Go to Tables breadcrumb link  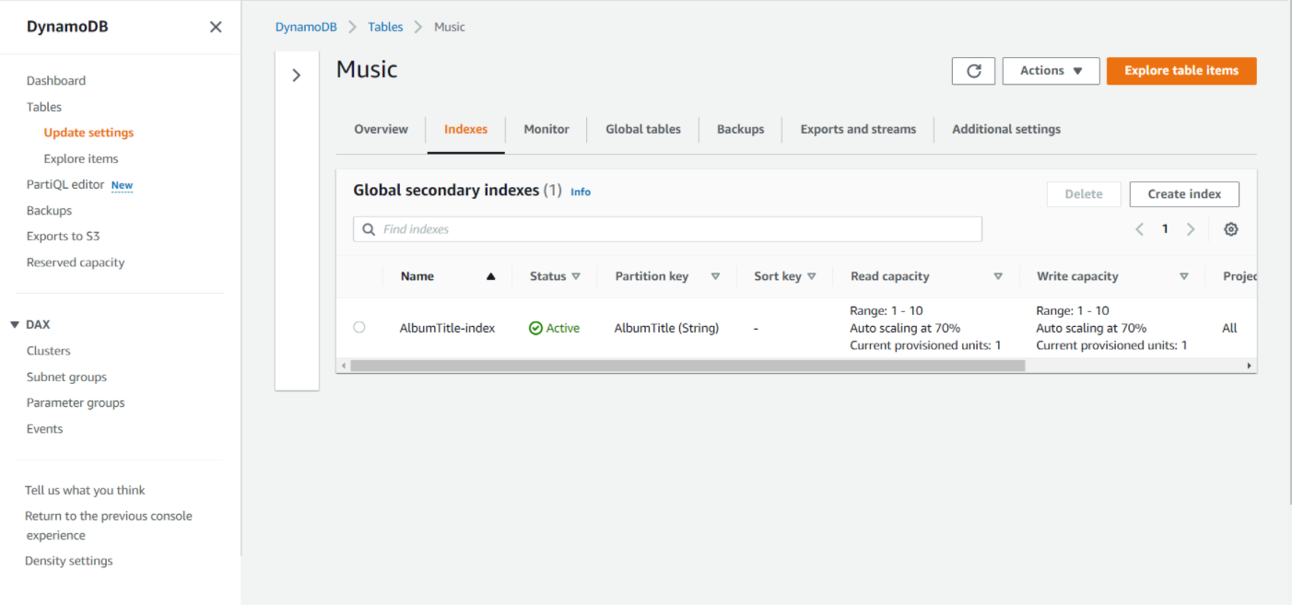click(x=385, y=27)
